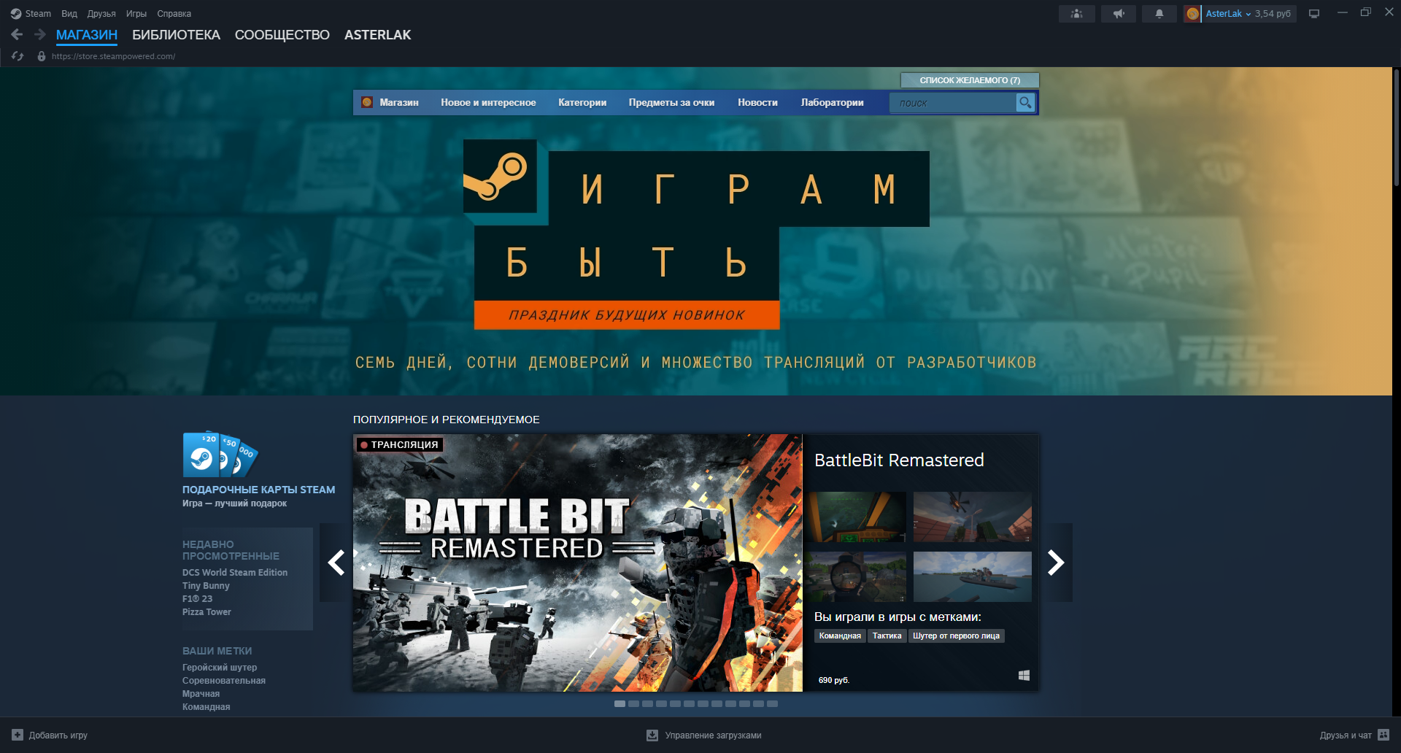Click the plus icon for Добавить игру
The height and width of the screenshot is (753, 1401).
[x=18, y=735]
